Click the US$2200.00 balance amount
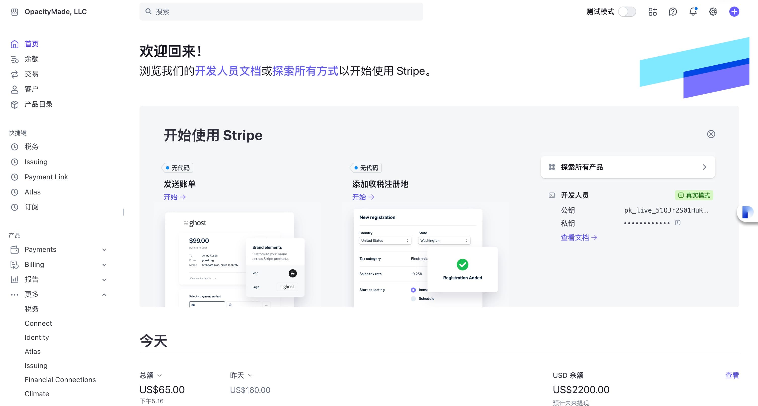758x406 pixels. 581,390
